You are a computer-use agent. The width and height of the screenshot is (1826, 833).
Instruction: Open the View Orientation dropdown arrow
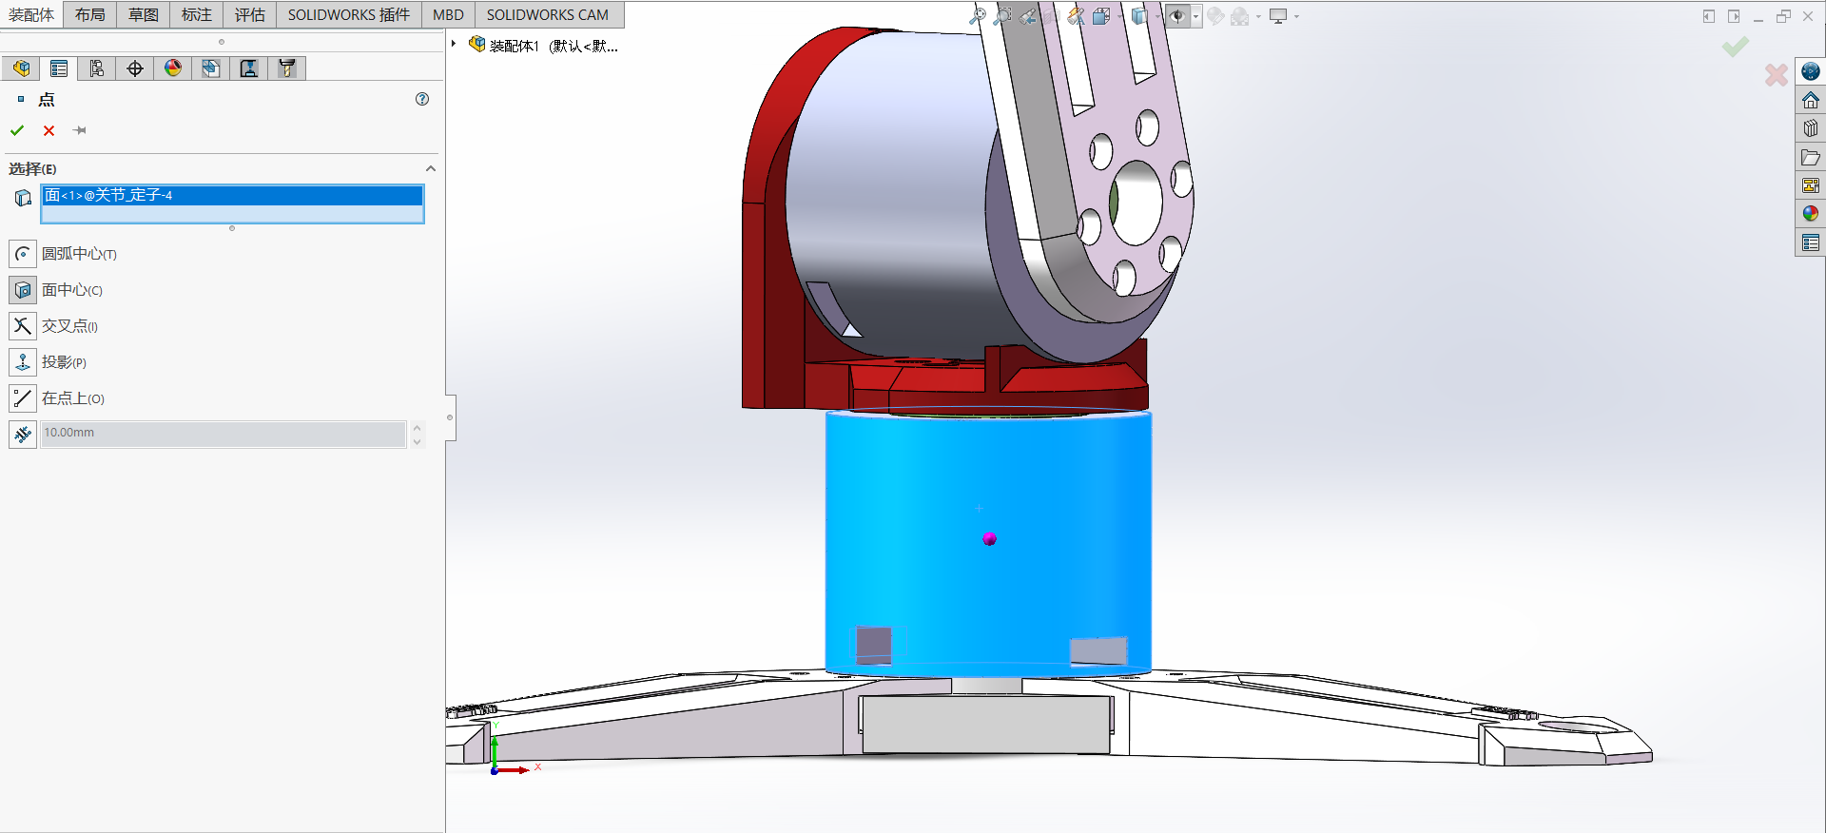1119,16
